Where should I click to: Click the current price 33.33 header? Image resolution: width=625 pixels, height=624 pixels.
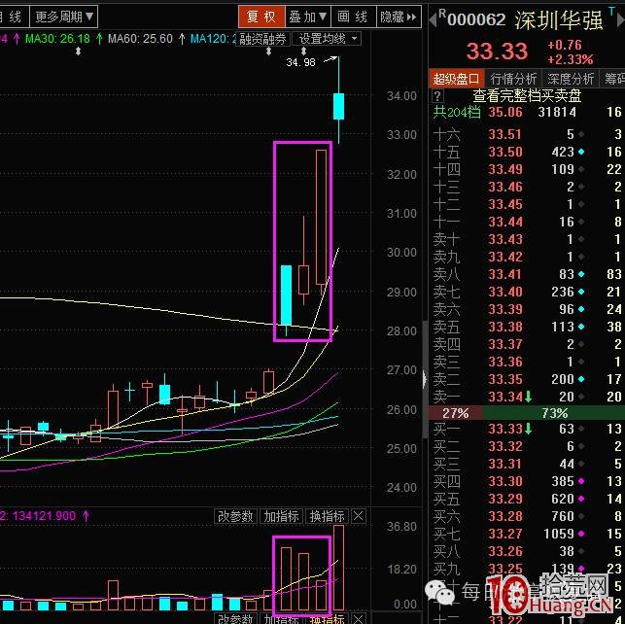coord(497,51)
